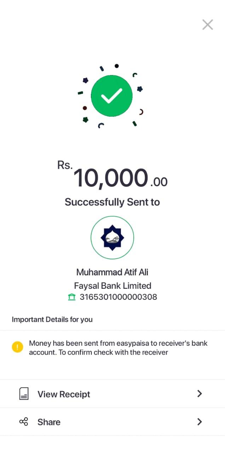Screen dimensions: 225x453
Task: Open the View Receipt row label
Action: click(x=64, y=394)
